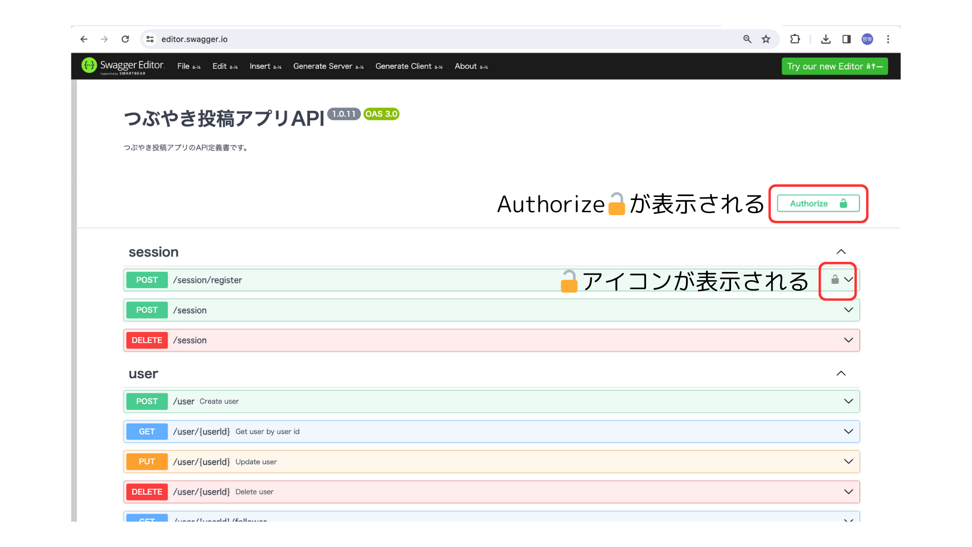972x547 pixels.
Task: Open the File menu
Action: (x=183, y=66)
